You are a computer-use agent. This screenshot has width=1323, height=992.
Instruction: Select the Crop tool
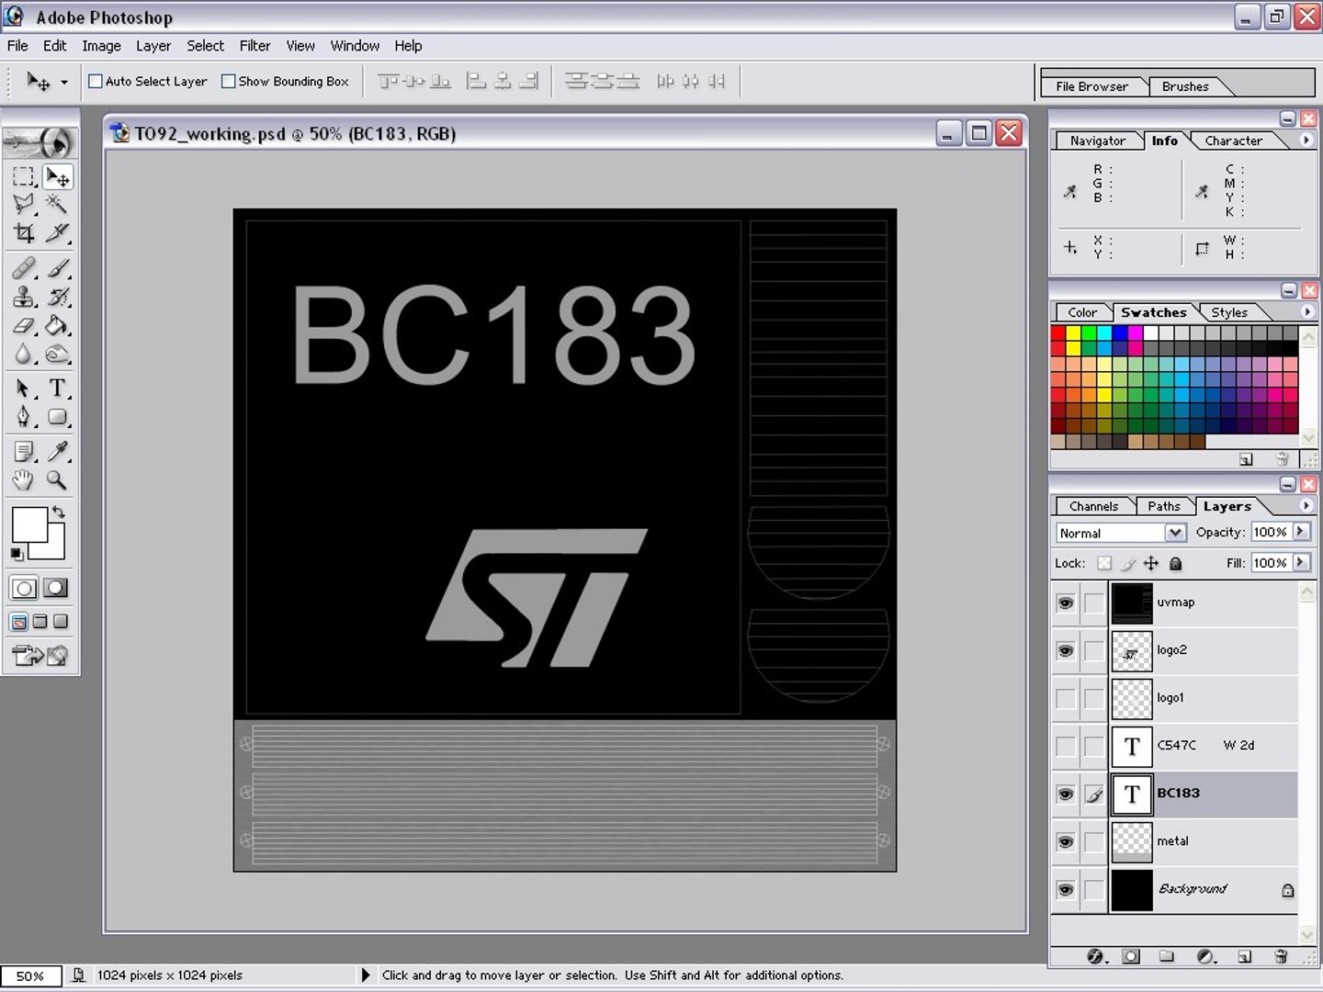coord(25,233)
